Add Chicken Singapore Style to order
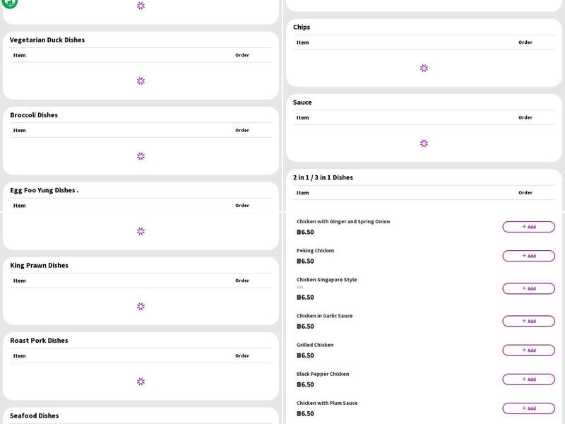Screen dimensions: 565x424 click(528, 288)
